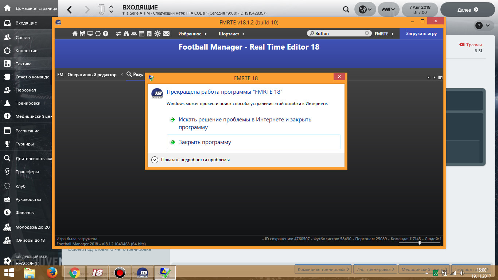
Task: Adjust the zoom slider in FMRTE status bar
Action: (x=420, y=242)
